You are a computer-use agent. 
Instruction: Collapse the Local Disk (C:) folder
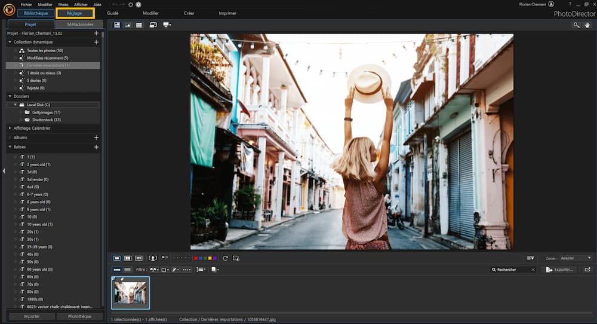point(16,105)
